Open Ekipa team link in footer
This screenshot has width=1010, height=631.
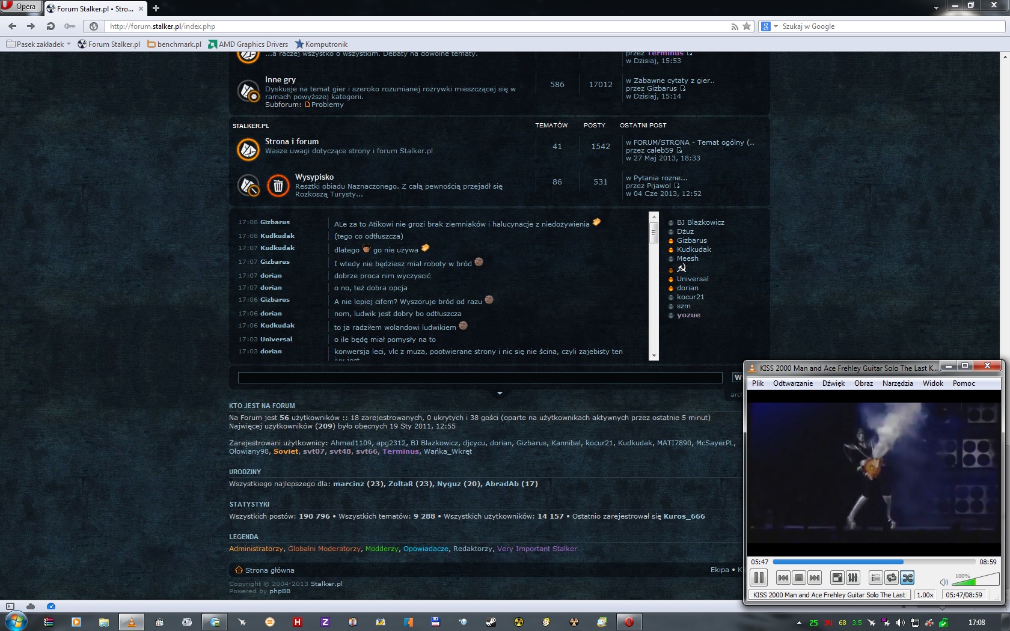(x=719, y=570)
